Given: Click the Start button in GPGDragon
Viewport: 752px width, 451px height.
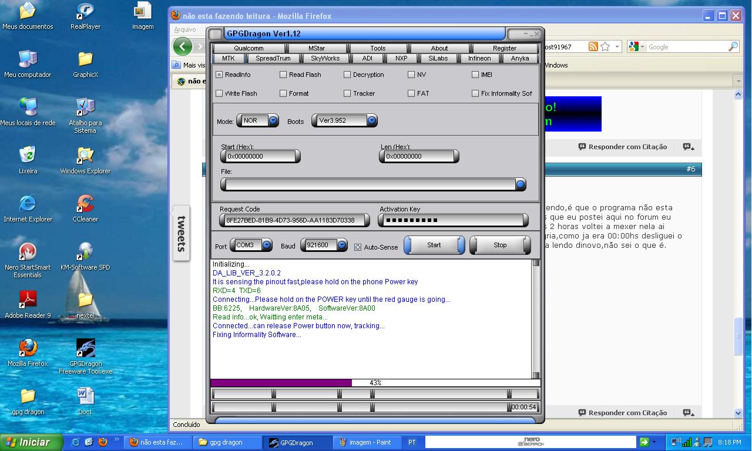Looking at the screenshot, I should [434, 245].
